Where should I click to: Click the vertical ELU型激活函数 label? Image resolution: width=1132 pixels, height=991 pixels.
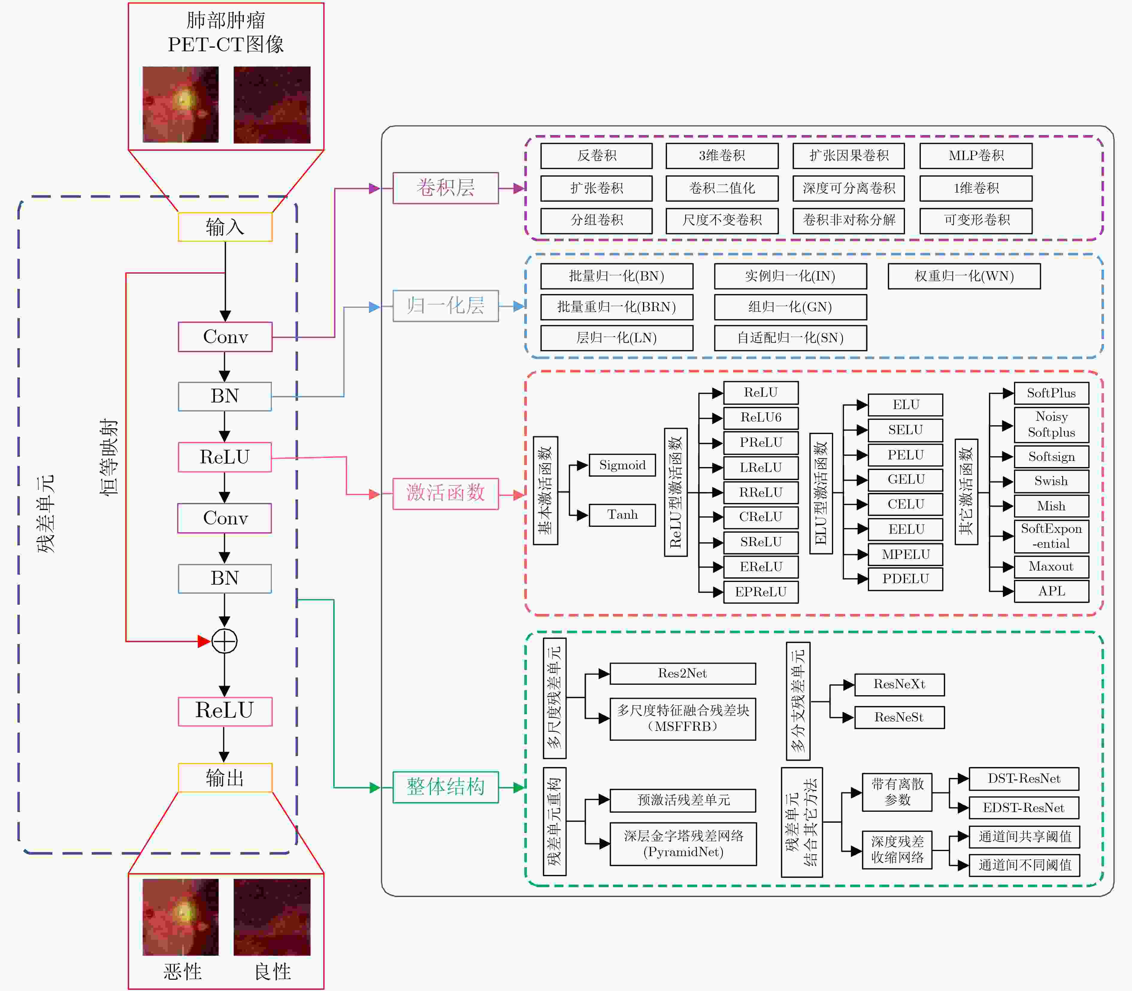821,493
